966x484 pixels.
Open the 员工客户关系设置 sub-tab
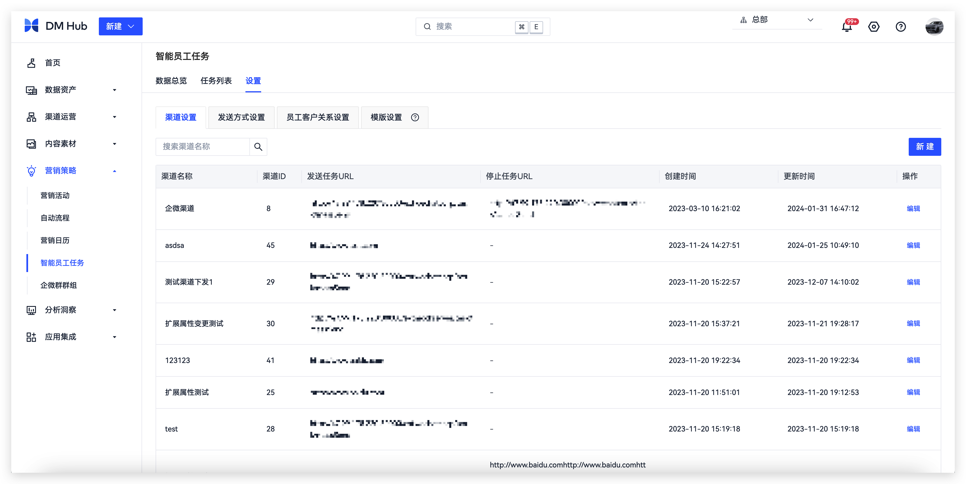pyautogui.click(x=318, y=117)
